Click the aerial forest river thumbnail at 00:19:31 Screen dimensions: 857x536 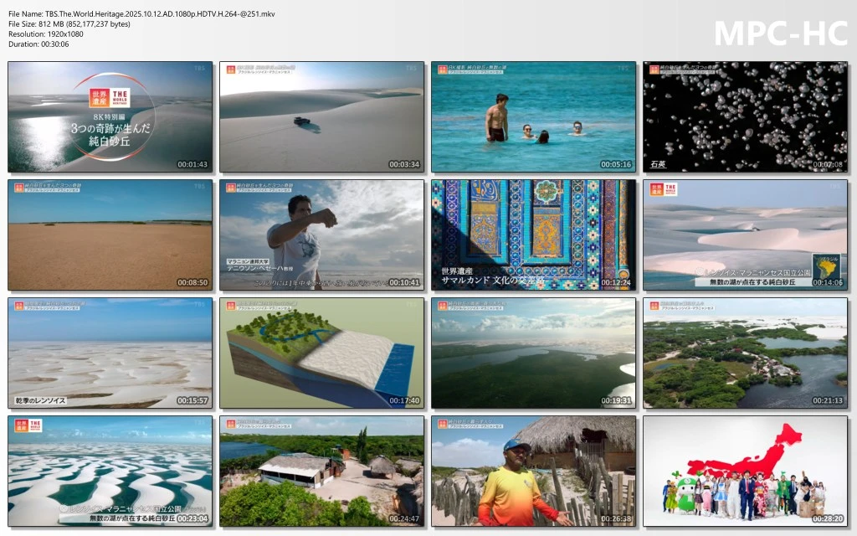(533, 353)
